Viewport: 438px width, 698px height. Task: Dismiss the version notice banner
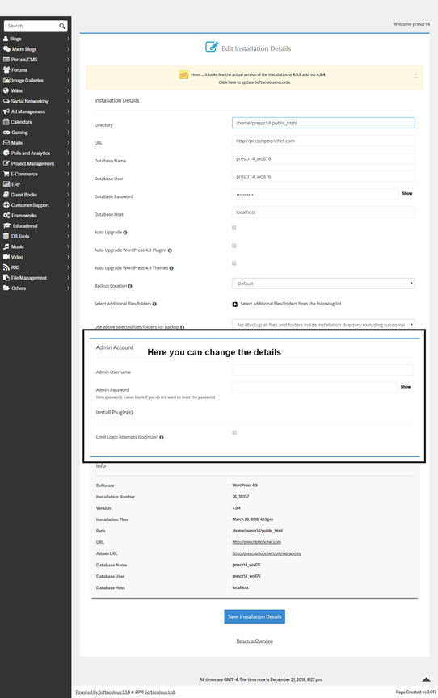point(415,75)
